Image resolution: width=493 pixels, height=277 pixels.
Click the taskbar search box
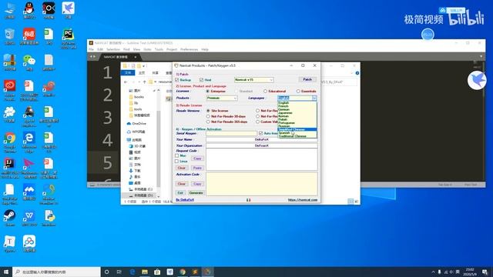click(56, 272)
